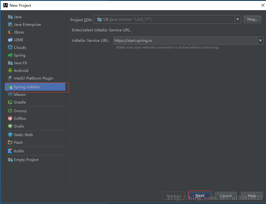Click the Initializr Service URL input field
266x204 pixels.
(x=186, y=41)
